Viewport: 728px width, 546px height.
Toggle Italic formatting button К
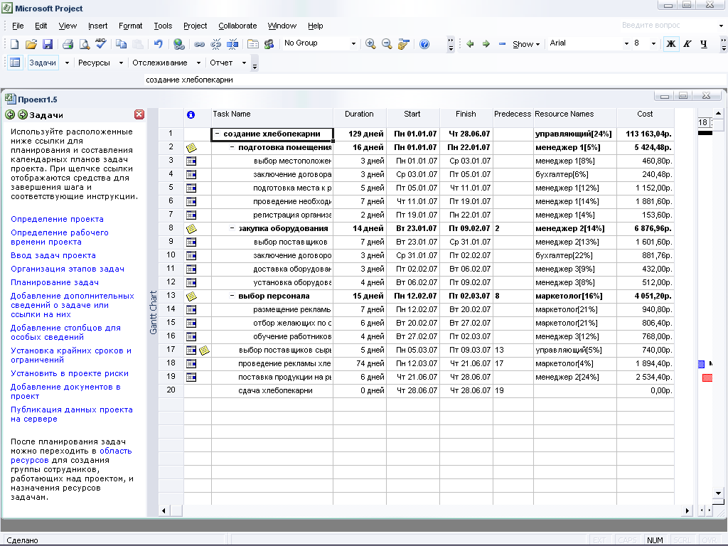point(687,44)
